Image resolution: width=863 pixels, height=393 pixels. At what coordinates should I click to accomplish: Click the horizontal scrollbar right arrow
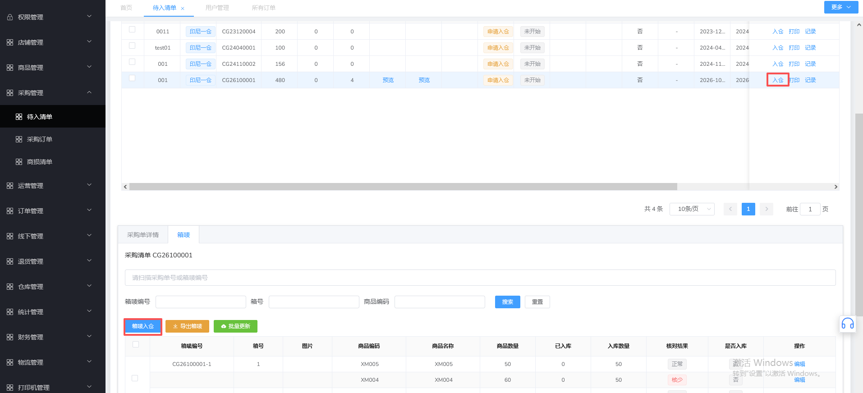835,187
